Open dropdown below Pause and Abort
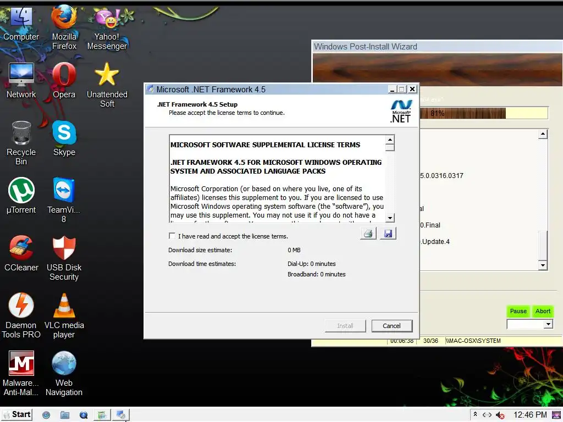 [548, 324]
